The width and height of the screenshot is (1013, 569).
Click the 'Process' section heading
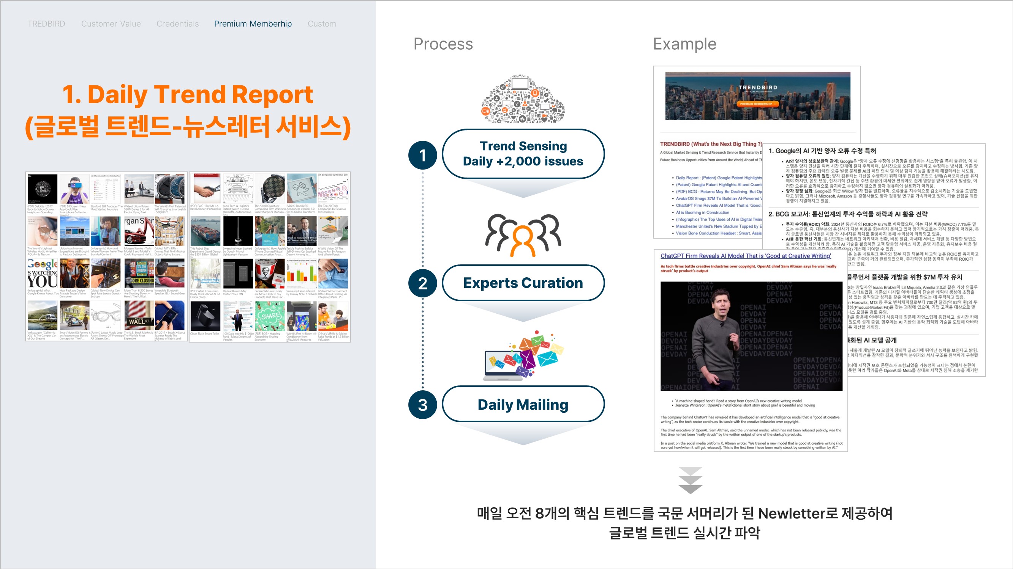(443, 44)
